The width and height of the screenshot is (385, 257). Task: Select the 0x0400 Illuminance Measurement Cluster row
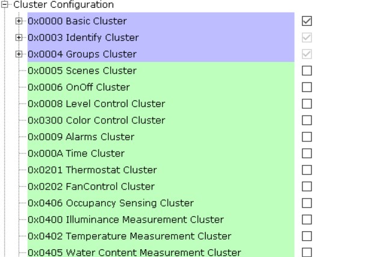click(125, 220)
